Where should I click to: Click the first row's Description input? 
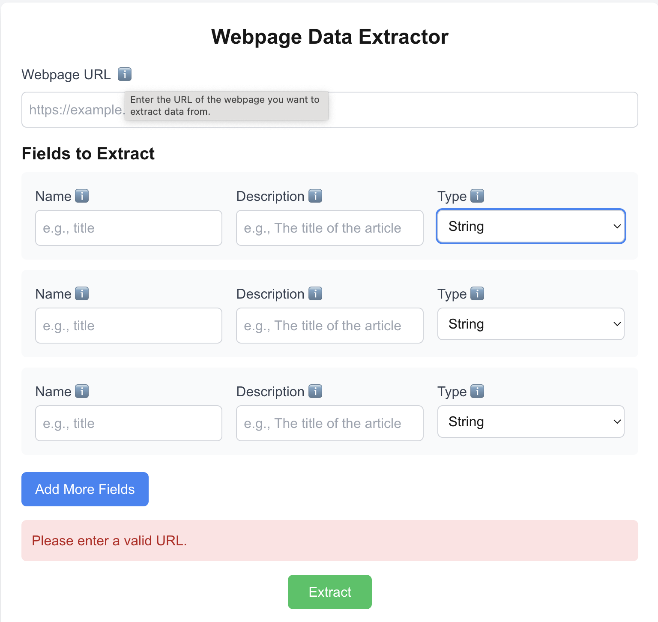pos(329,228)
